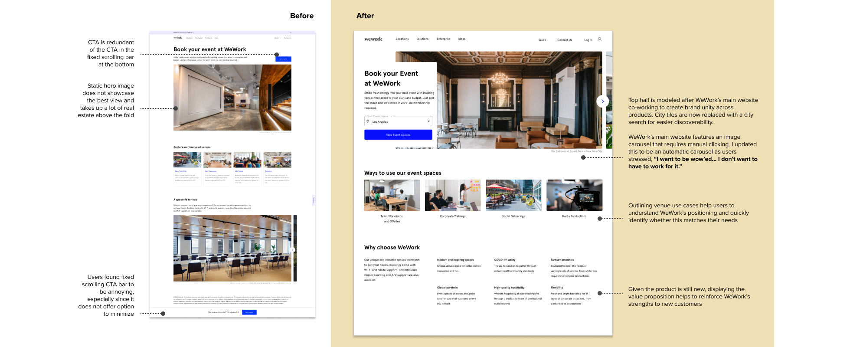The width and height of the screenshot is (850, 347).
Task: Click the user profile icon in After header
Action: (x=599, y=39)
